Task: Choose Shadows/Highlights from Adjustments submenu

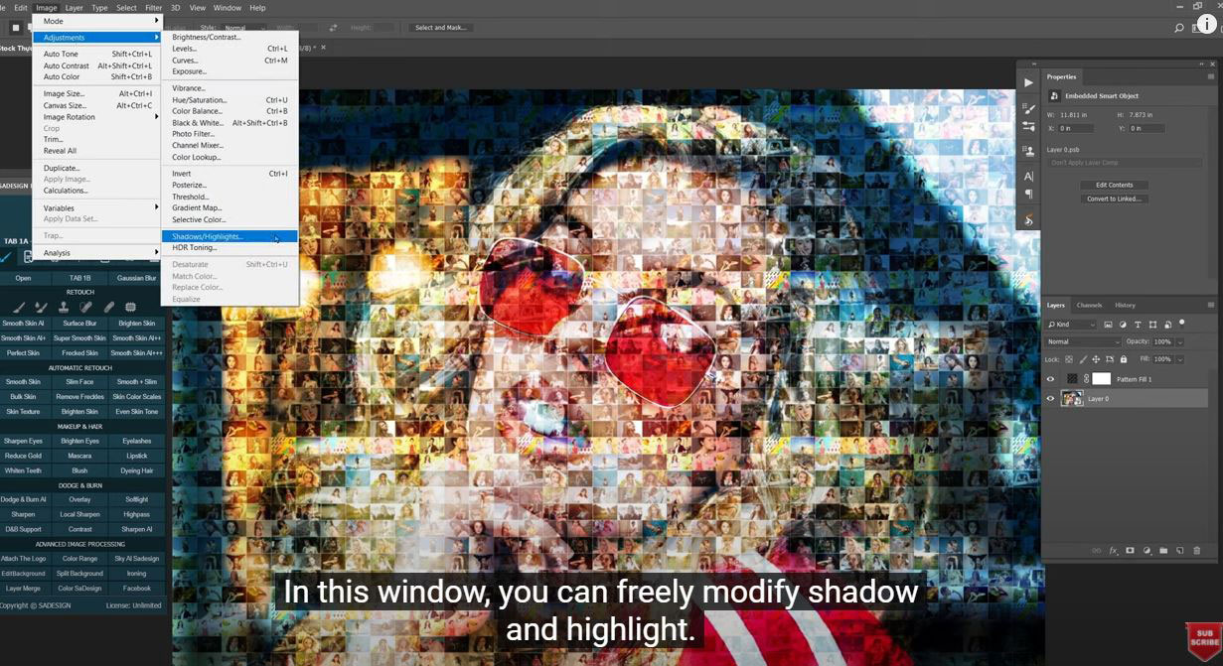Action: tap(229, 236)
